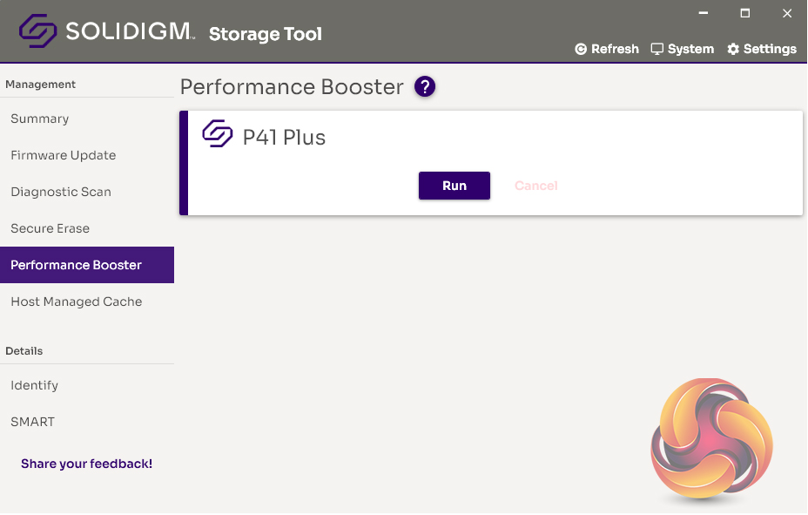808x515 pixels.
Task: Open Settings via the gear icon
Action: [x=733, y=50]
